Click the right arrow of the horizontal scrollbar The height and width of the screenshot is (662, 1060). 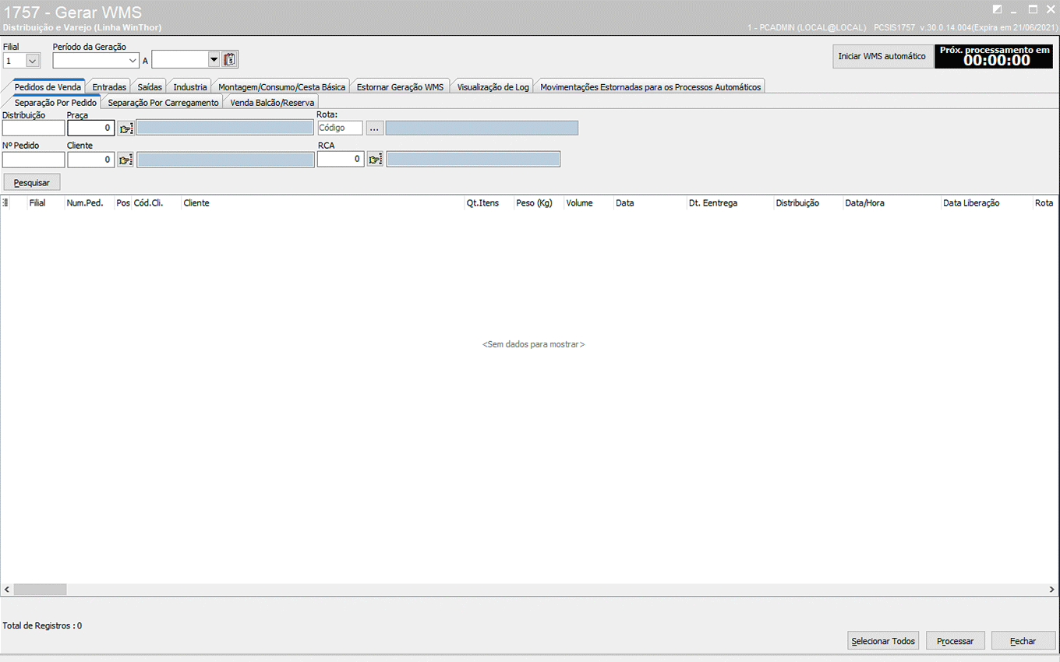(x=1053, y=590)
